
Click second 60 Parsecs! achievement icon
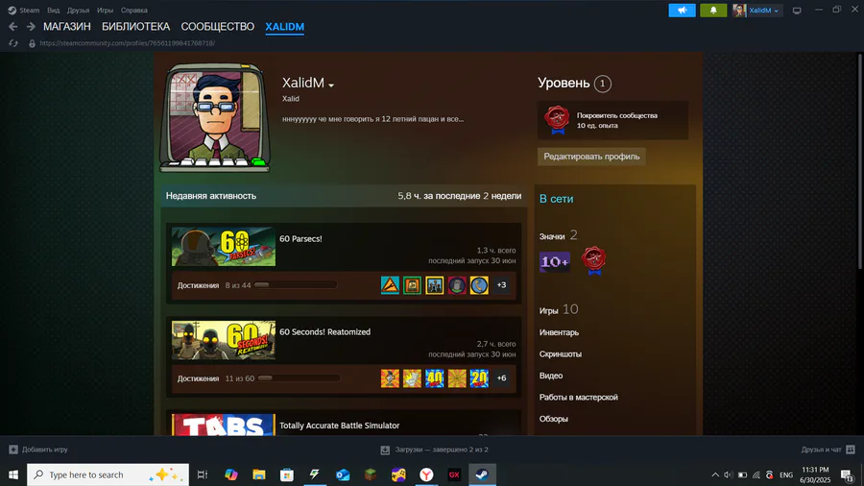[412, 285]
